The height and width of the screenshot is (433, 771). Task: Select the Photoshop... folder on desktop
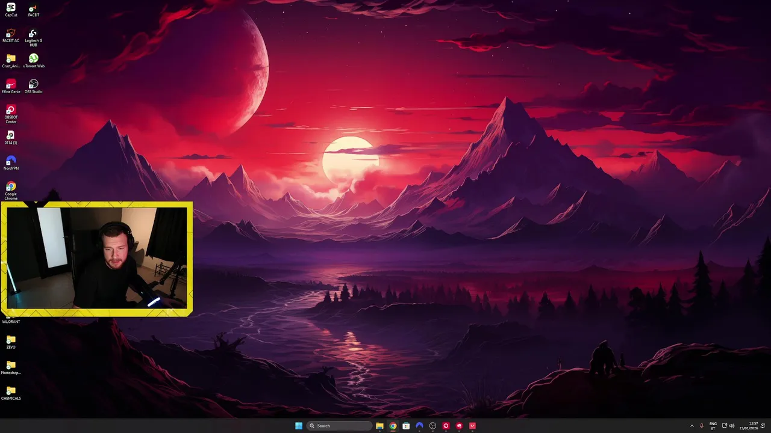[x=11, y=367]
